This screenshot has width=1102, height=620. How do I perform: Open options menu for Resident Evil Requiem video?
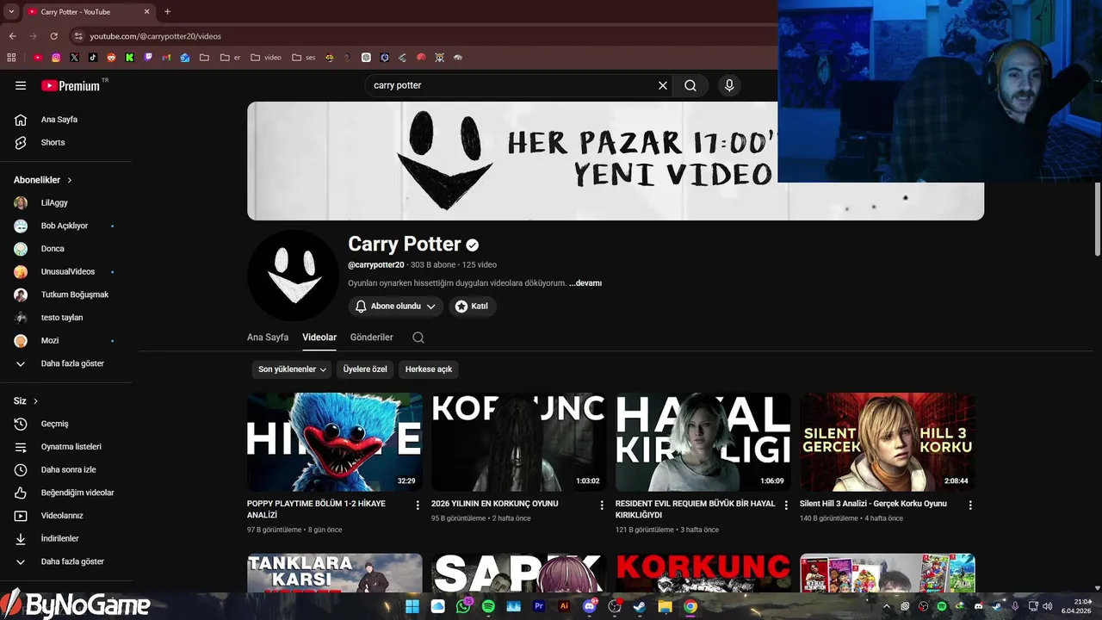coord(786,505)
